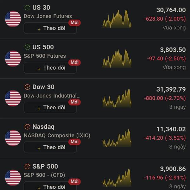Click the orange clock icon beside Nasdaq
The height and width of the screenshot is (190, 190).
[x=27, y=127]
